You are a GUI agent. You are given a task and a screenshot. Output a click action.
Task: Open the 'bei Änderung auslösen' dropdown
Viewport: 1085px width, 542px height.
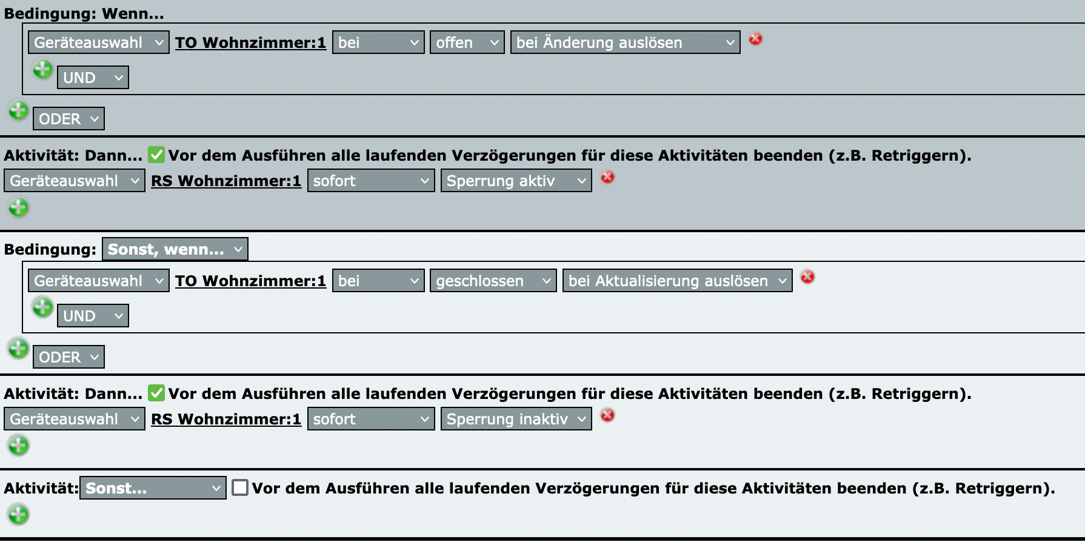(625, 42)
